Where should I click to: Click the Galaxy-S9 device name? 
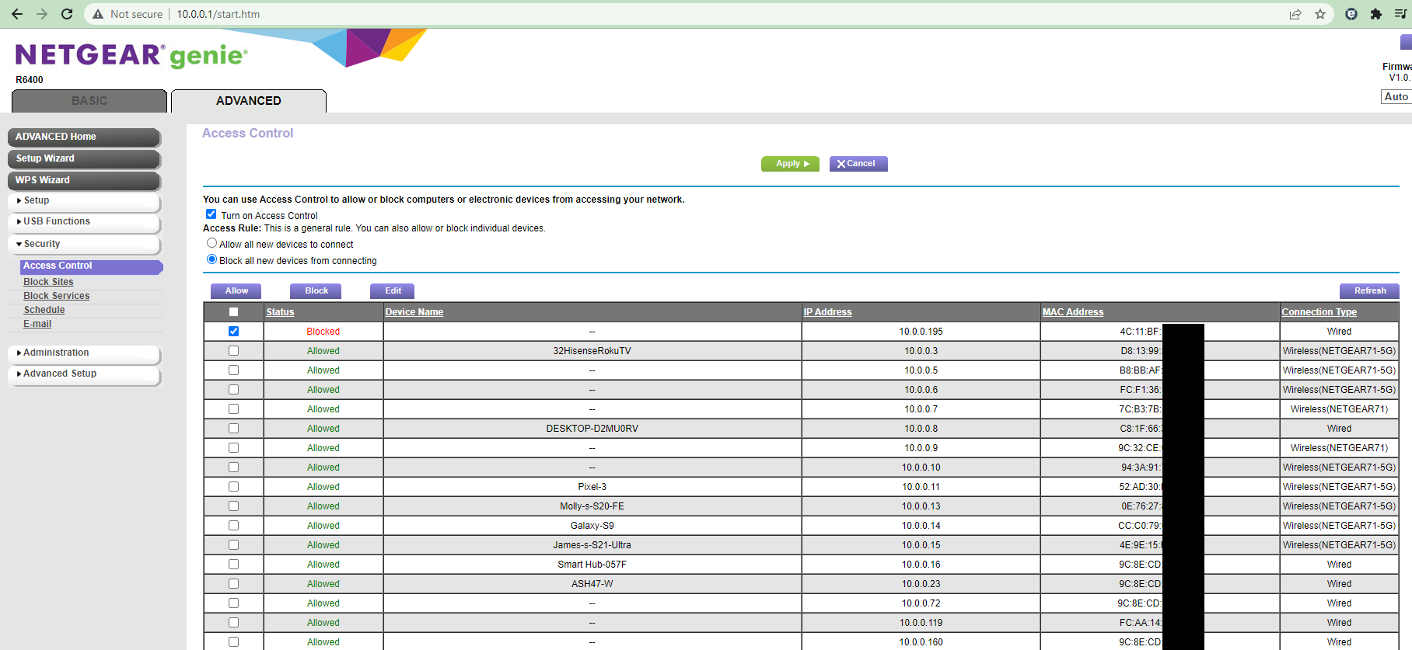tap(592, 526)
